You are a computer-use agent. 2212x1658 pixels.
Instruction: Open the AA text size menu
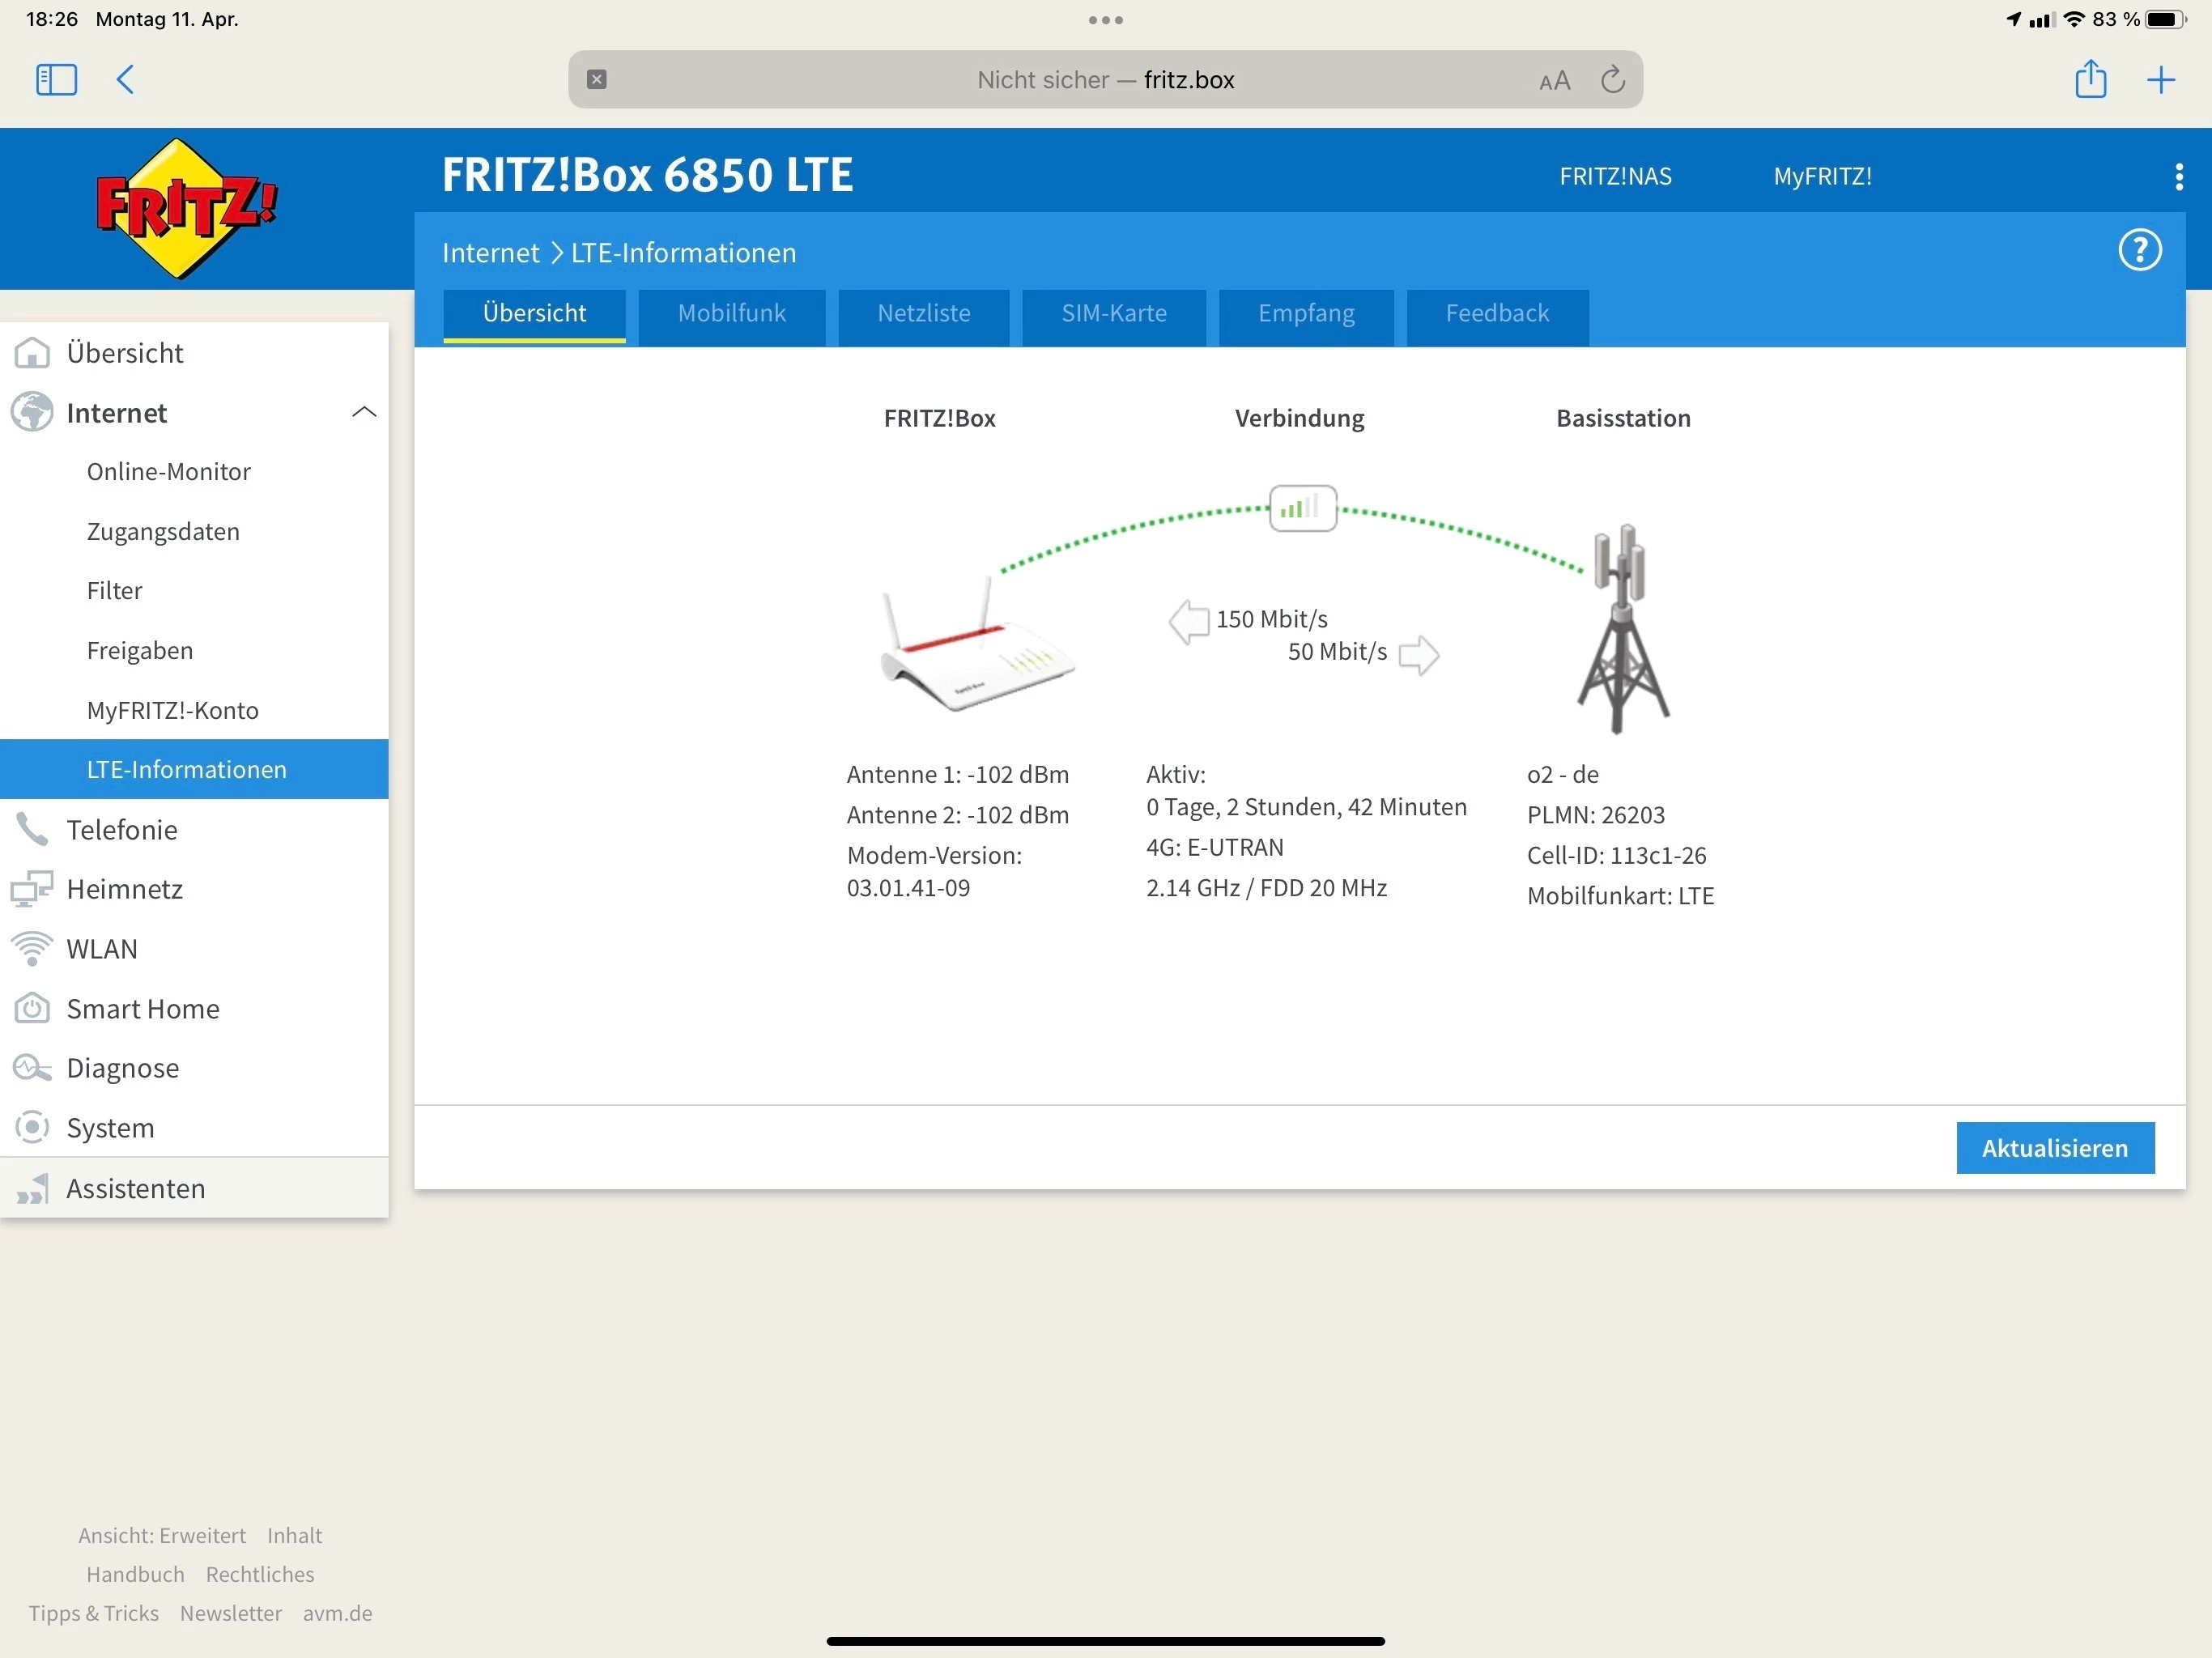(1554, 81)
